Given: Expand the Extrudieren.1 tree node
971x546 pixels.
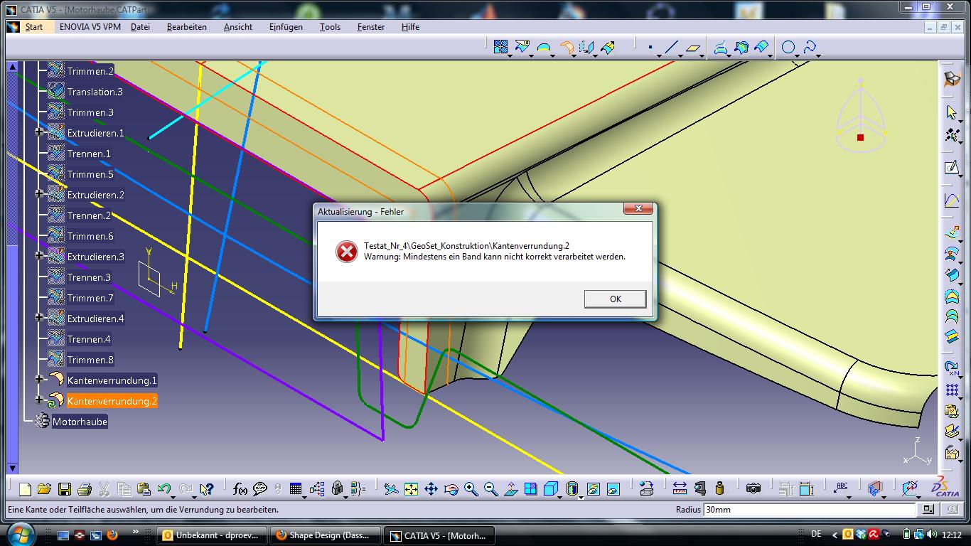Looking at the screenshot, I should point(40,132).
